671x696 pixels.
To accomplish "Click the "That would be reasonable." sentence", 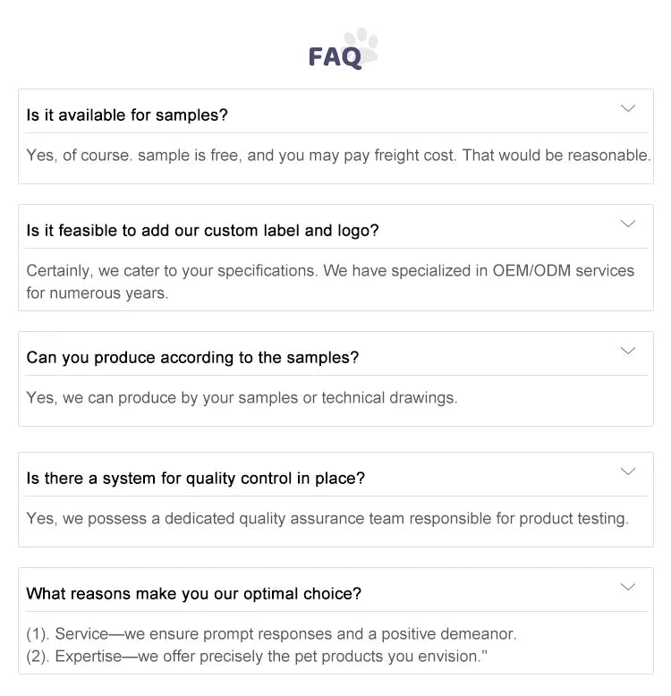I will [x=556, y=156].
